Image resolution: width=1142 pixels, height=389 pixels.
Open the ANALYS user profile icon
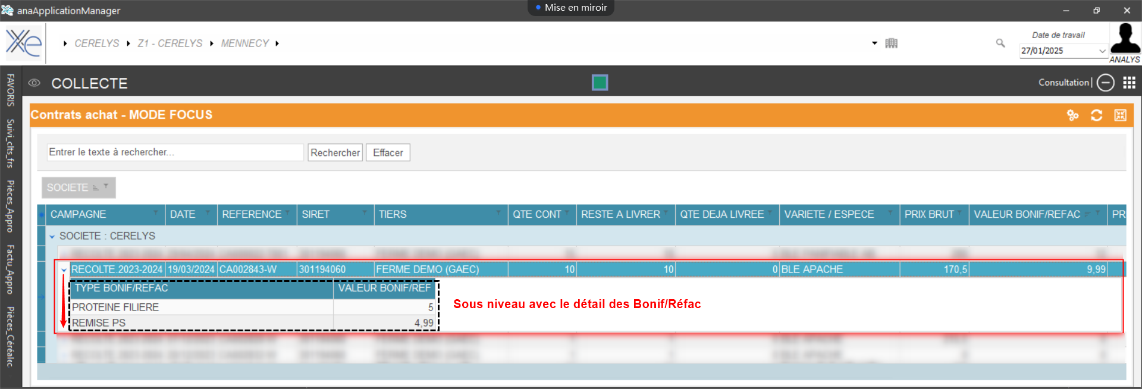[x=1125, y=40]
